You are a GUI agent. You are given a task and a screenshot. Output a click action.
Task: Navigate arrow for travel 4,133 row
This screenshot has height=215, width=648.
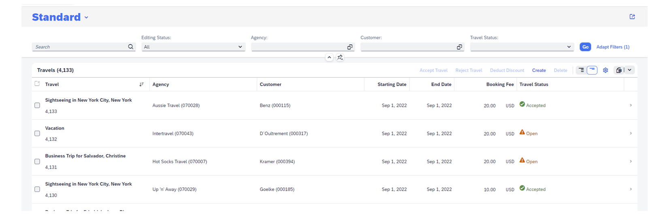[x=631, y=105]
